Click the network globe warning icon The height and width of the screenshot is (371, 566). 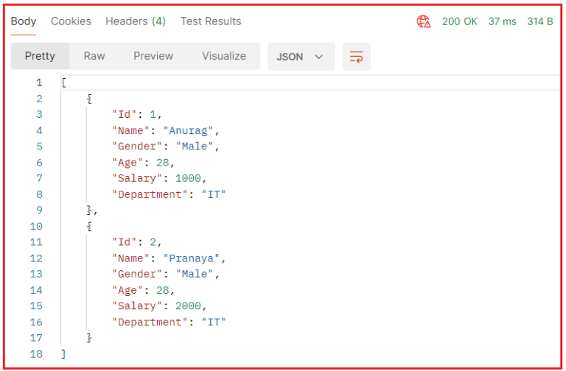click(424, 21)
